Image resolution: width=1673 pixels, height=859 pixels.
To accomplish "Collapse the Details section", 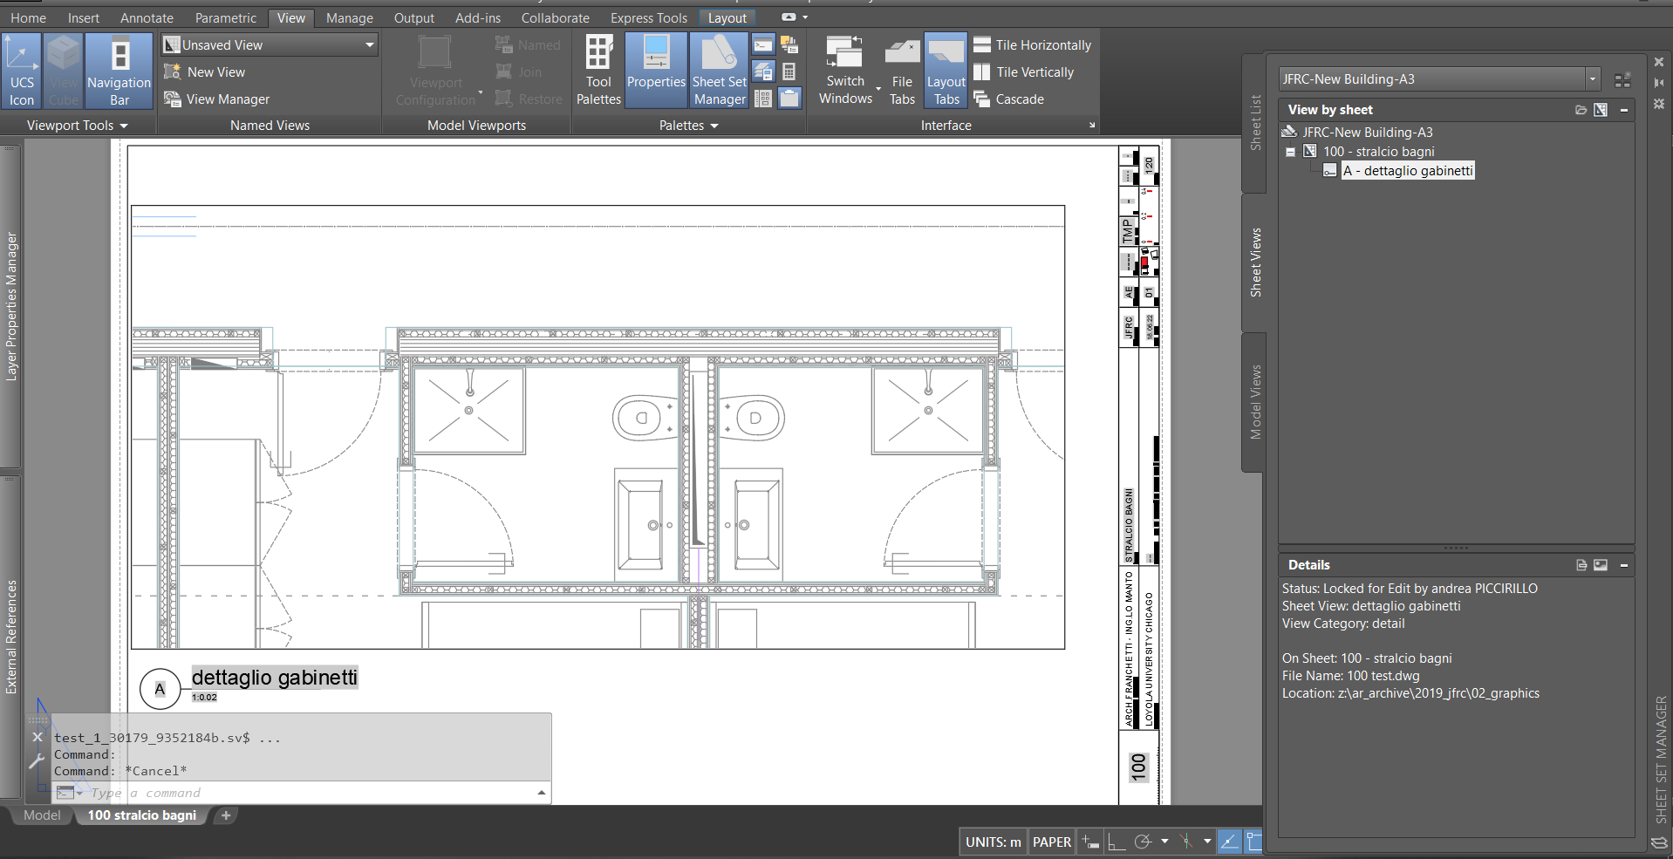I will [1624, 565].
